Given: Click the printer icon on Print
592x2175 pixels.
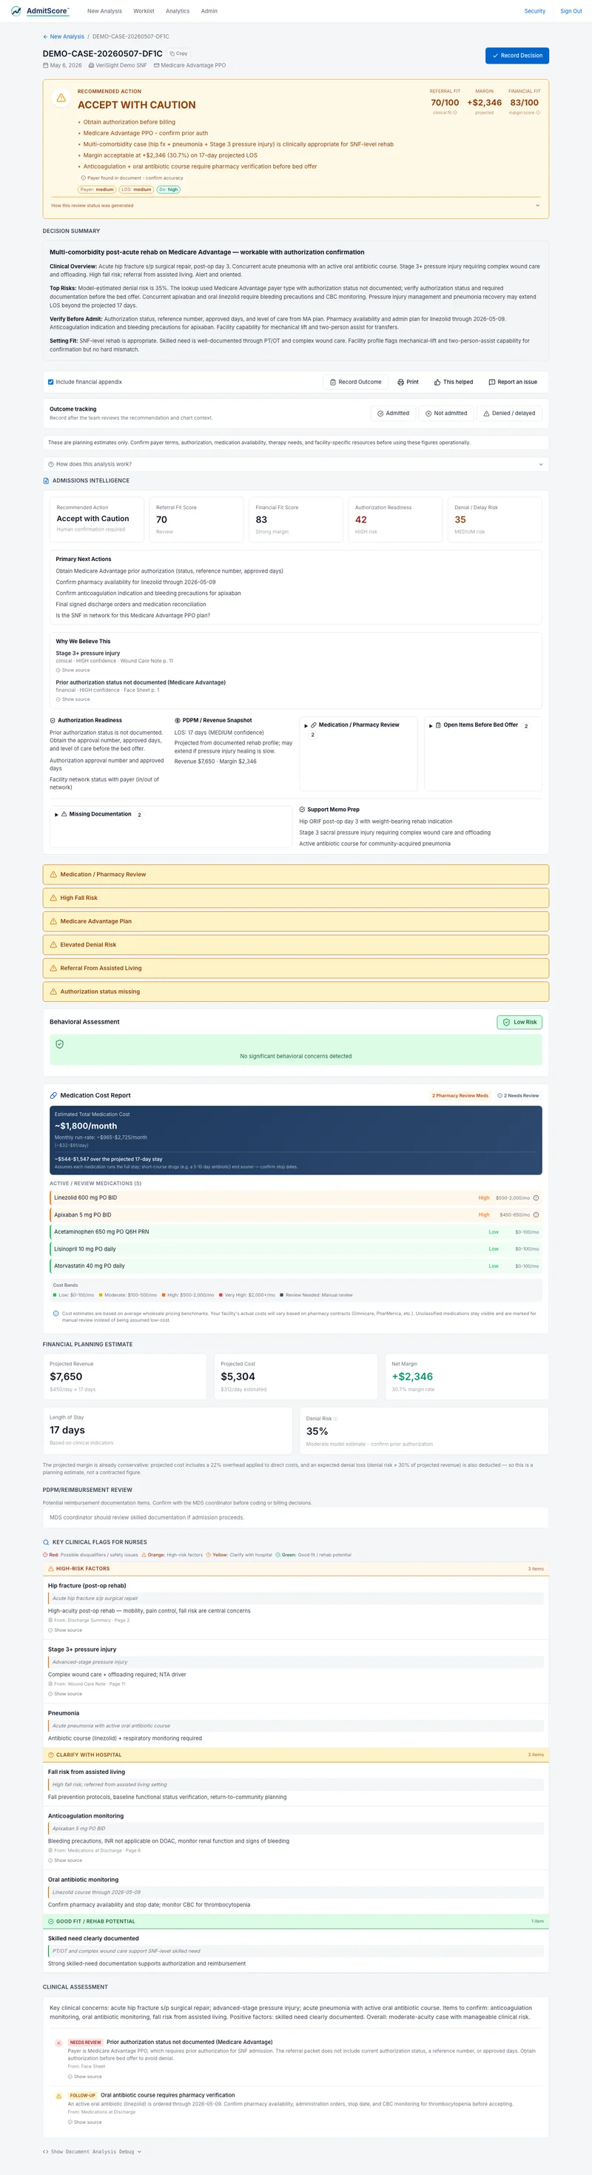Looking at the screenshot, I should coord(400,382).
